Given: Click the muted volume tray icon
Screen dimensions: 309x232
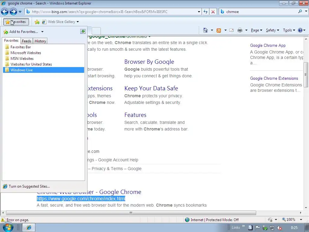Looking at the screenshot, I should (x=279, y=228).
